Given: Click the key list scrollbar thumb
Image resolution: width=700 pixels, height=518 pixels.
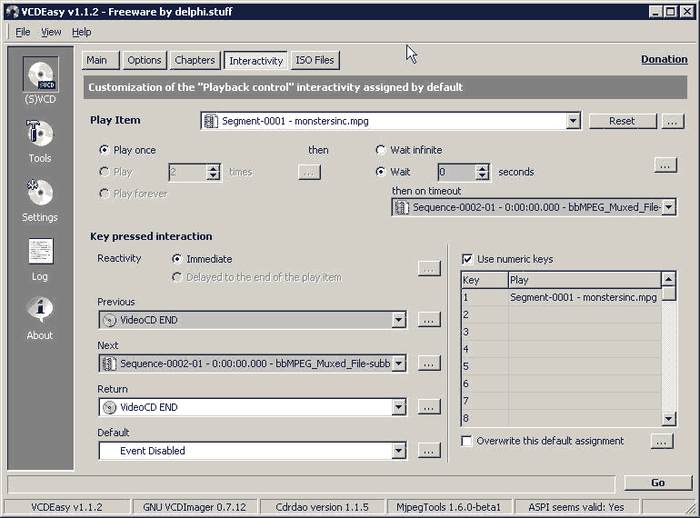Looking at the screenshot, I should (x=668, y=294).
